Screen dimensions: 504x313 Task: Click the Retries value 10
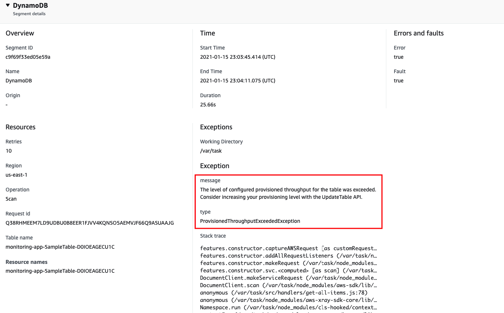[9, 151]
